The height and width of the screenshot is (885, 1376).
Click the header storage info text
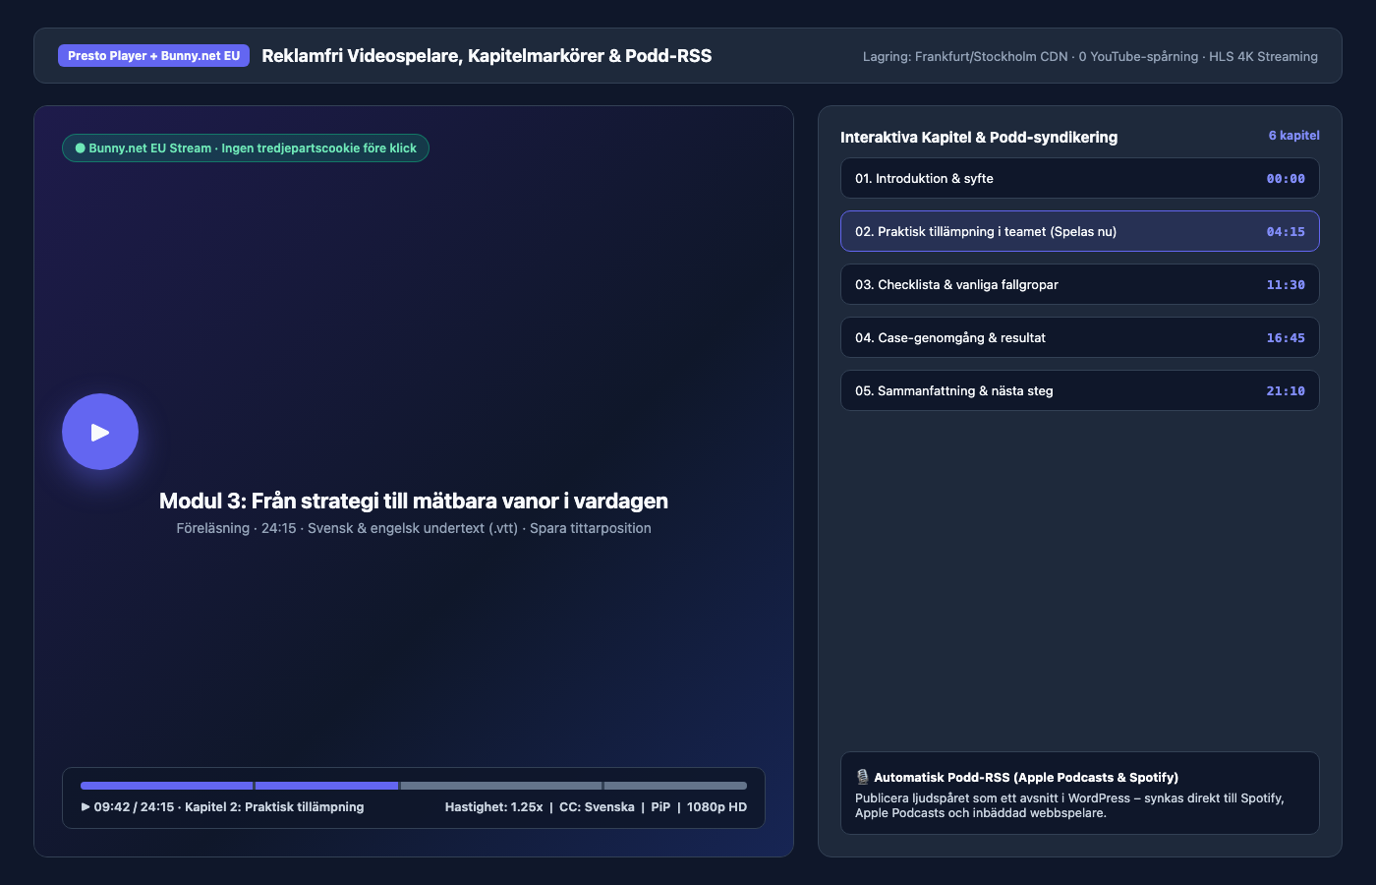[x=1090, y=57]
